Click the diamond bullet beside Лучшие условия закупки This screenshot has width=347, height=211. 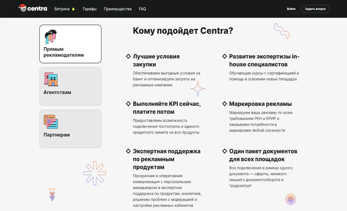pos(129,56)
